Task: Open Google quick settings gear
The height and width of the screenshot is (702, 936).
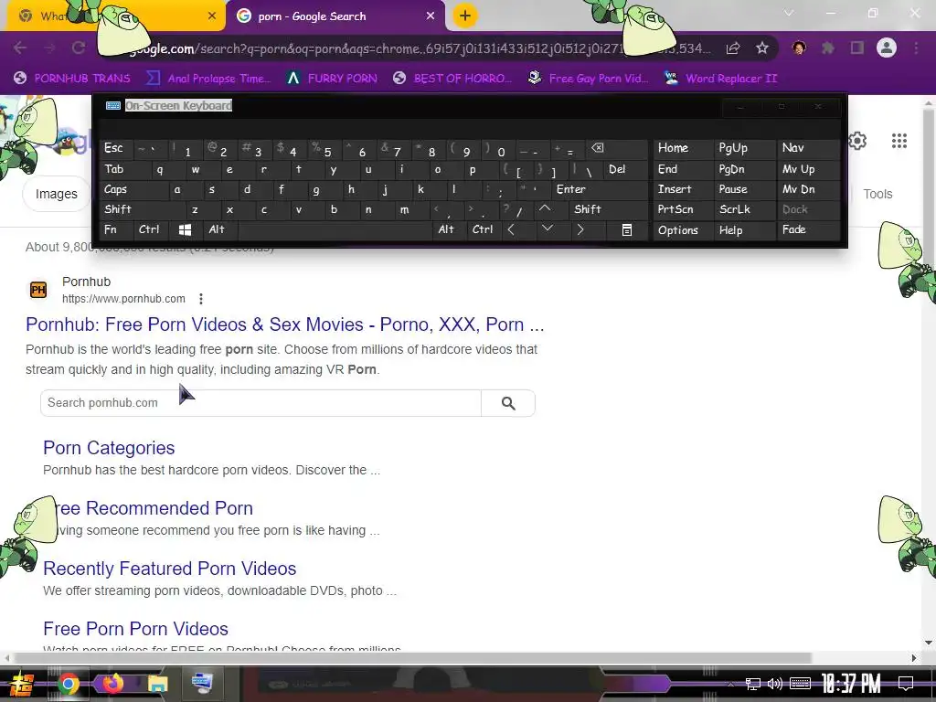Action: tap(857, 141)
